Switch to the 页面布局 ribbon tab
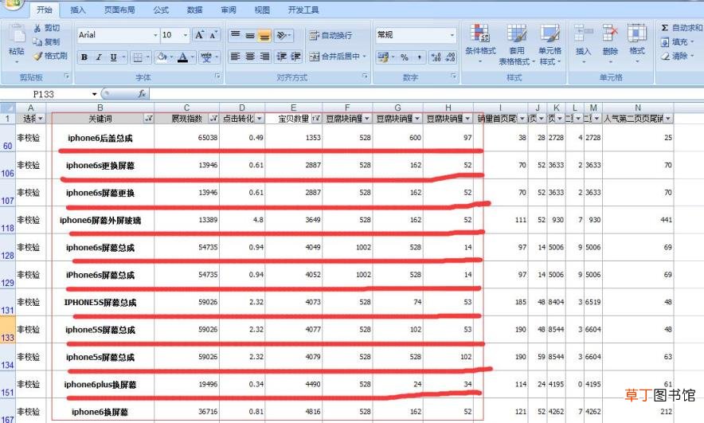 click(119, 10)
